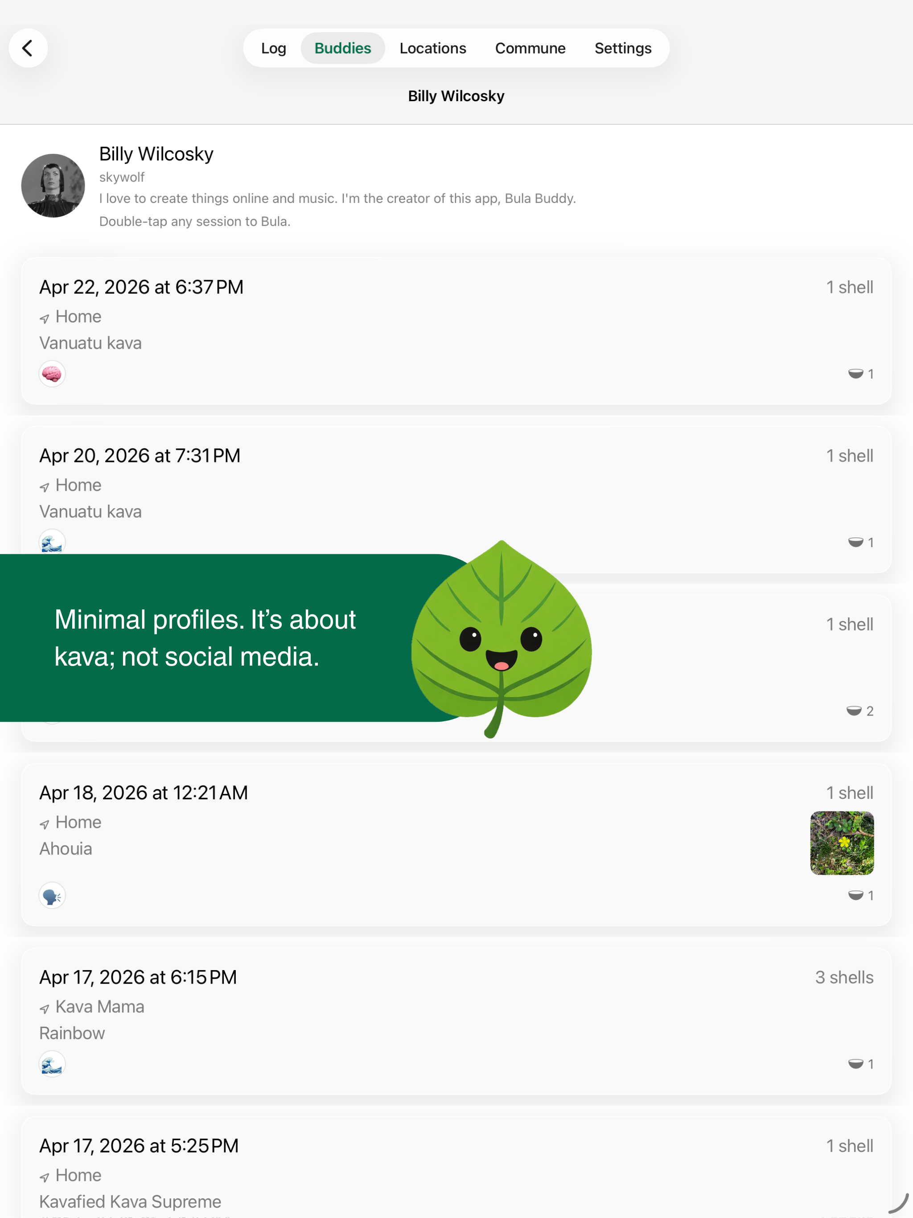Open the Settings tab
The image size is (913, 1218).
pos(623,48)
